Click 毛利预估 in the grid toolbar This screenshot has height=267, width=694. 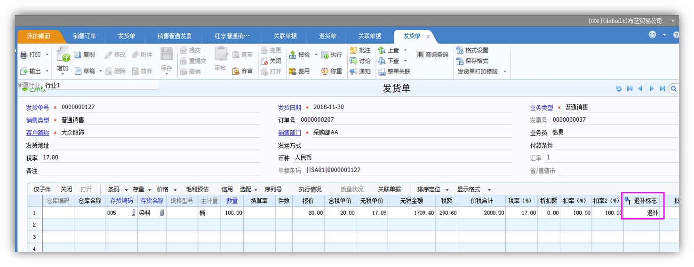pyautogui.click(x=197, y=189)
